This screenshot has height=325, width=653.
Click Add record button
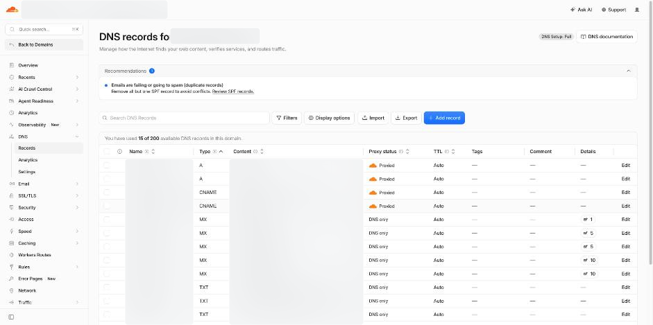[x=444, y=118]
